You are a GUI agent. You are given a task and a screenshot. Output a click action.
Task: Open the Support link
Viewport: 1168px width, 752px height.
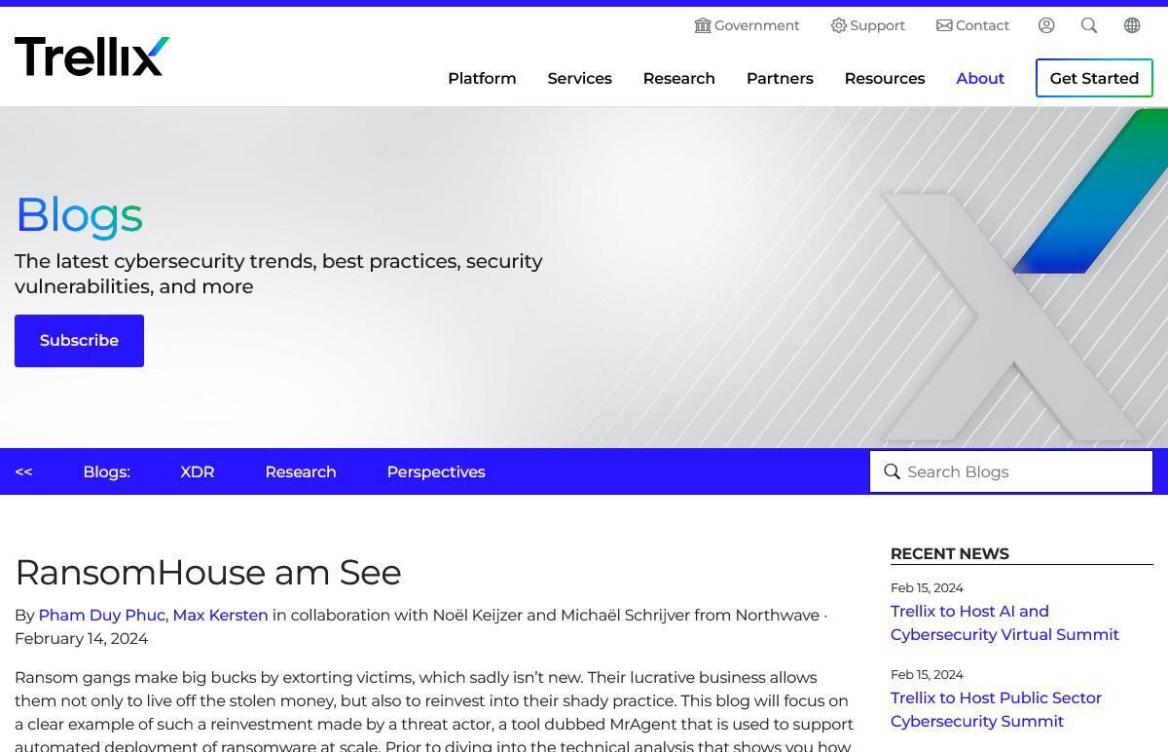877,25
